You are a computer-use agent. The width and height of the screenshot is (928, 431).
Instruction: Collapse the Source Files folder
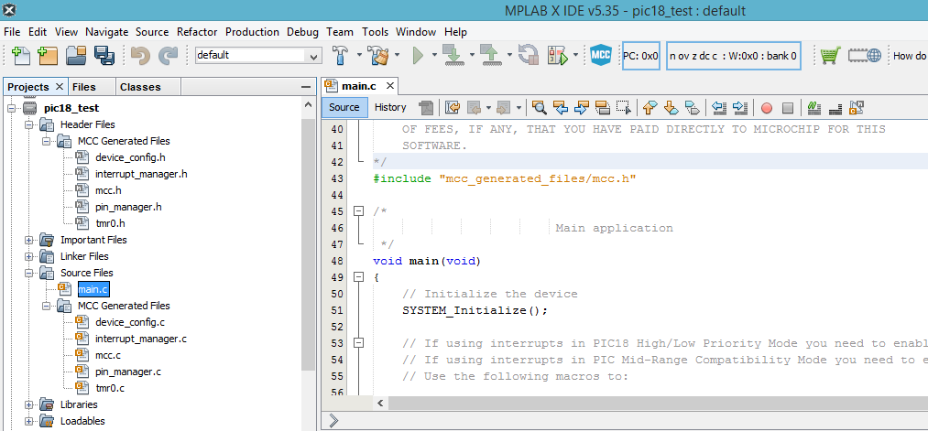pyautogui.click(x=28, y=273)
